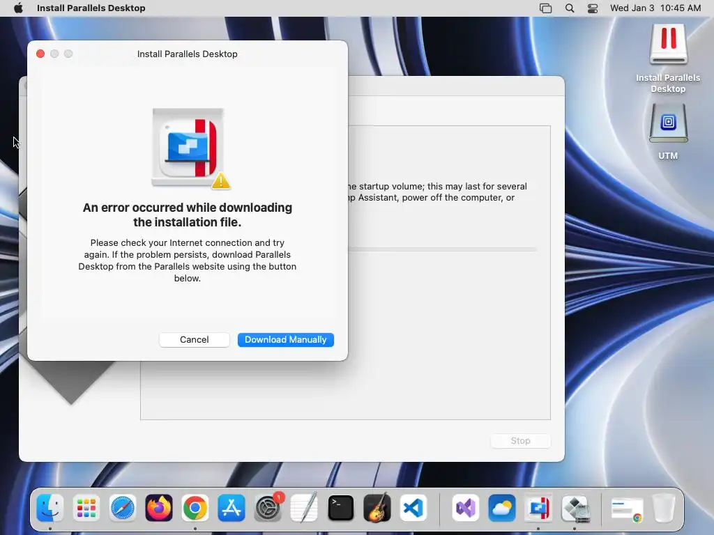This screenshot has height=535, width=714.
Task: Launch Google Chrome from the Dock
Action: pos(195,508)
